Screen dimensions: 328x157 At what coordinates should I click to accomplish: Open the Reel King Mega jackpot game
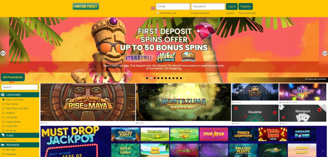(273, 134)
